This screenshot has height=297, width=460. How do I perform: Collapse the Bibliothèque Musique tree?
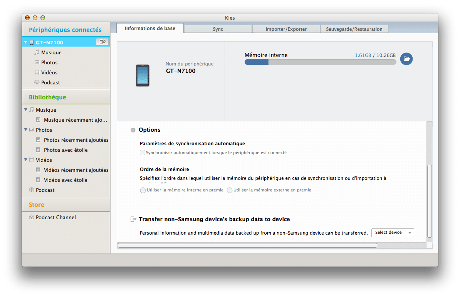click(26, 110)
